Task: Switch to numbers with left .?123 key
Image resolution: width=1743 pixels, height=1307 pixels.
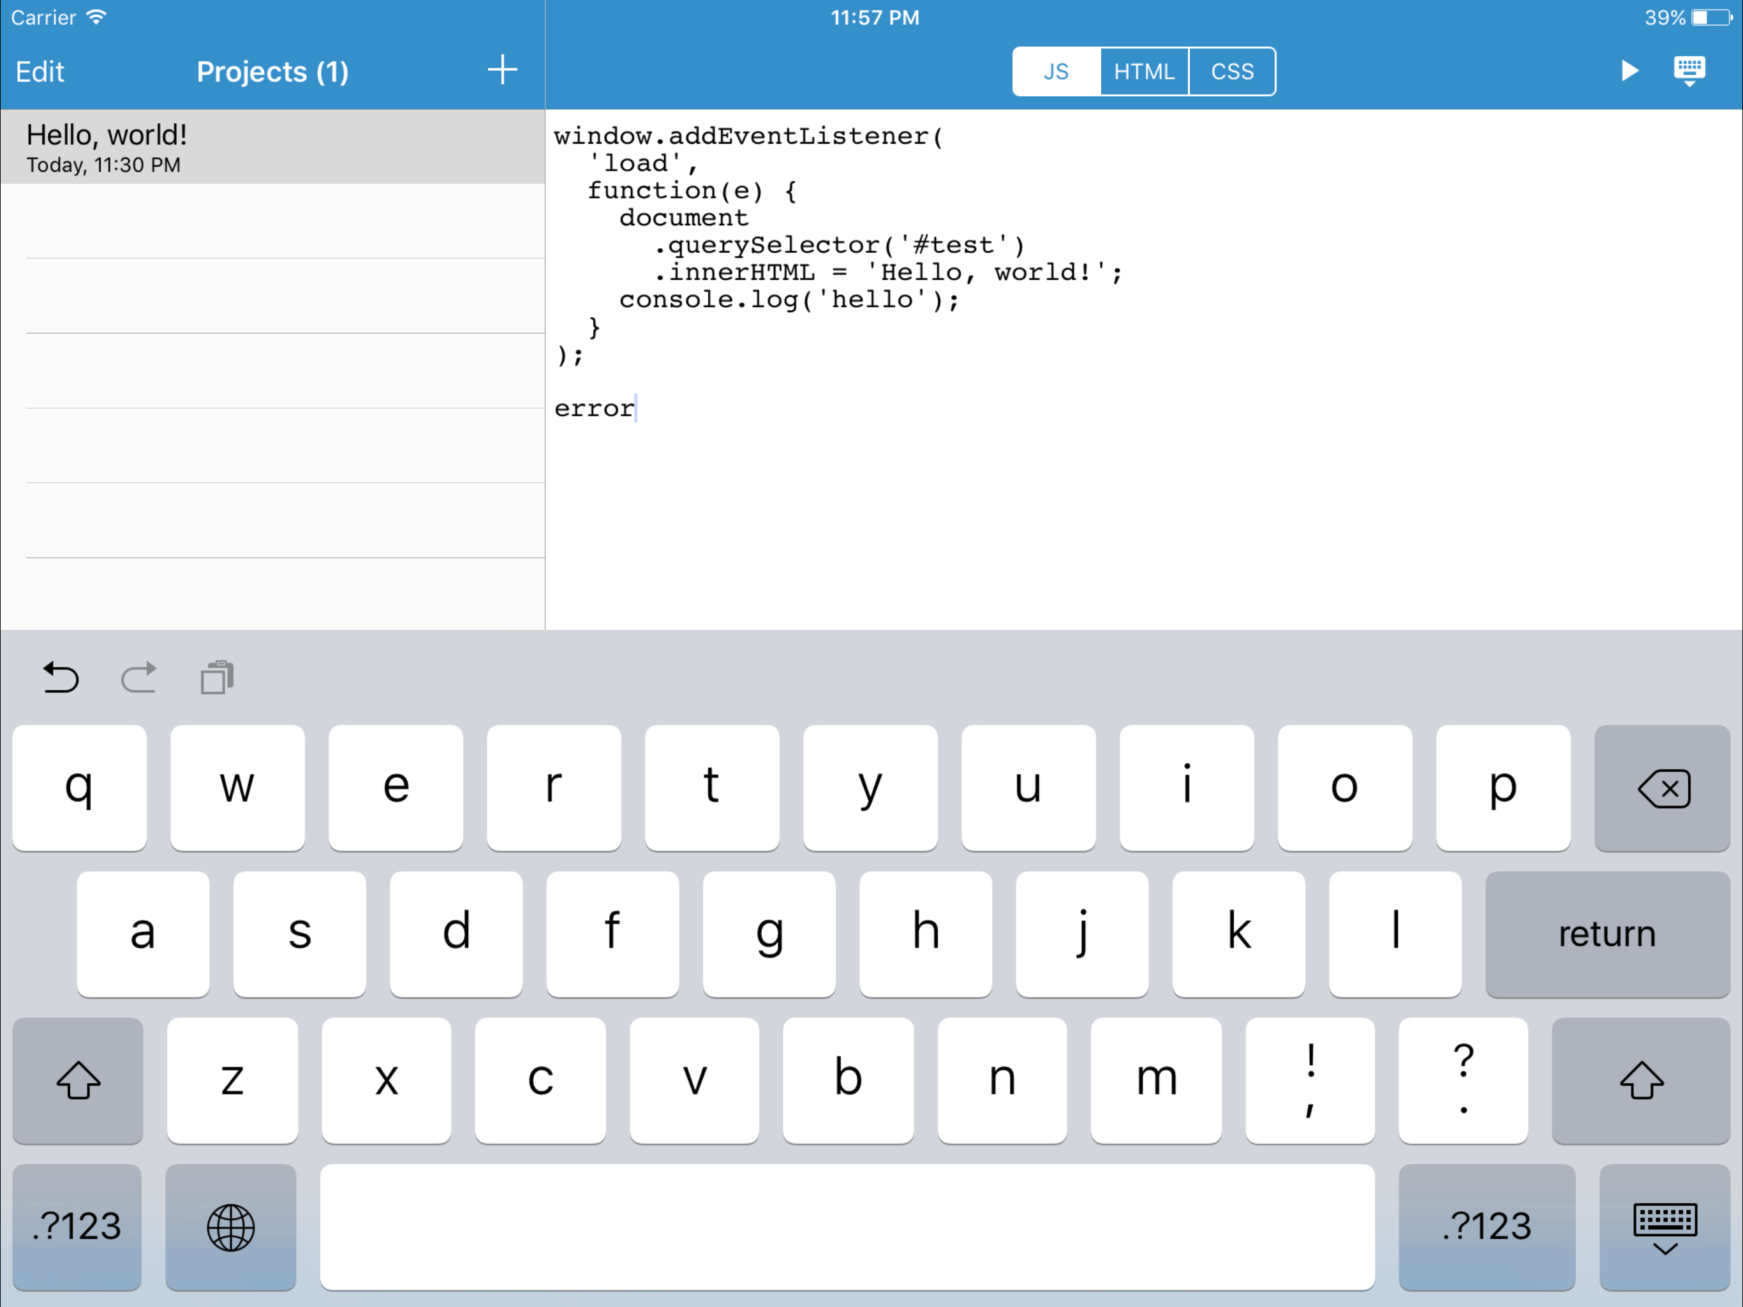Action: click(77, 1227)
